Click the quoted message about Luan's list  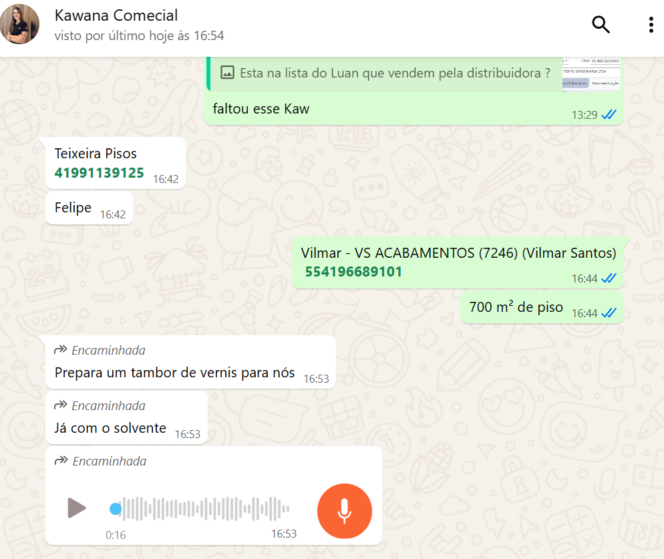click(x=385, y=73)
